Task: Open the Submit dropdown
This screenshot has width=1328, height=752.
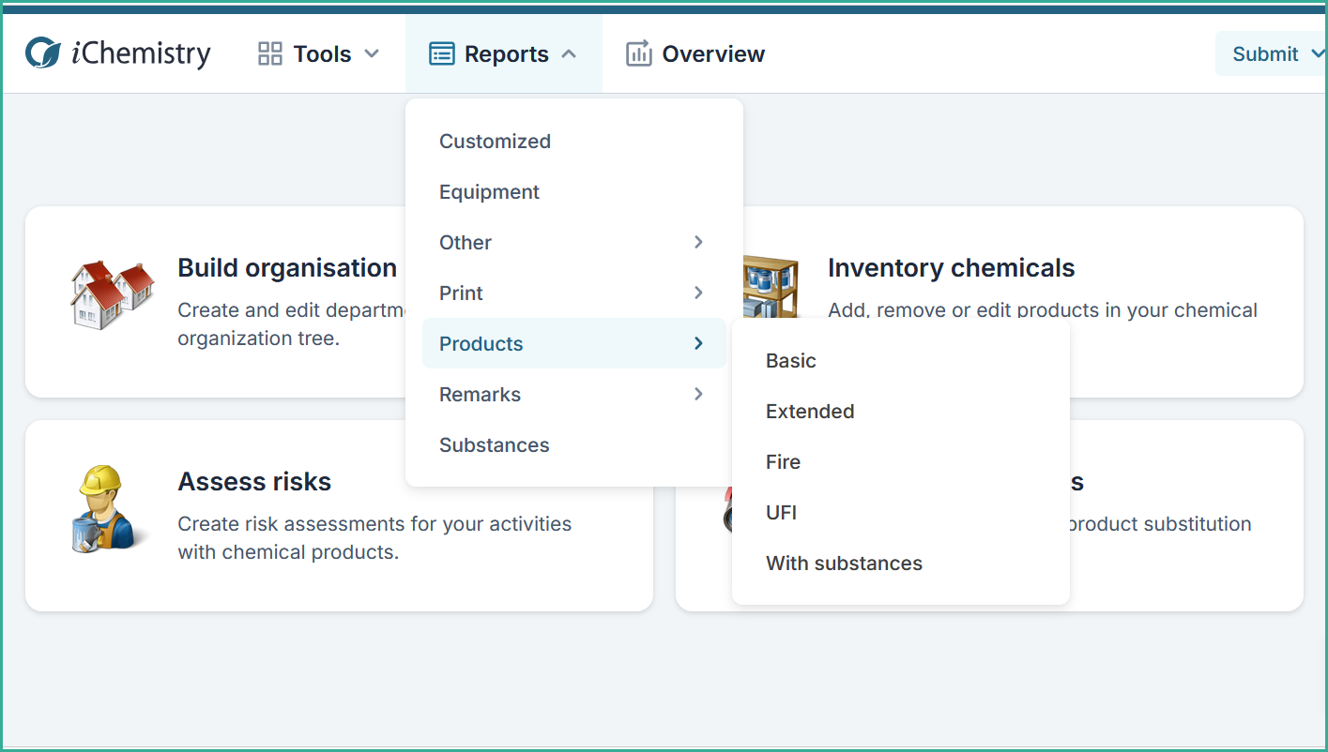Action: (1270, 53)
